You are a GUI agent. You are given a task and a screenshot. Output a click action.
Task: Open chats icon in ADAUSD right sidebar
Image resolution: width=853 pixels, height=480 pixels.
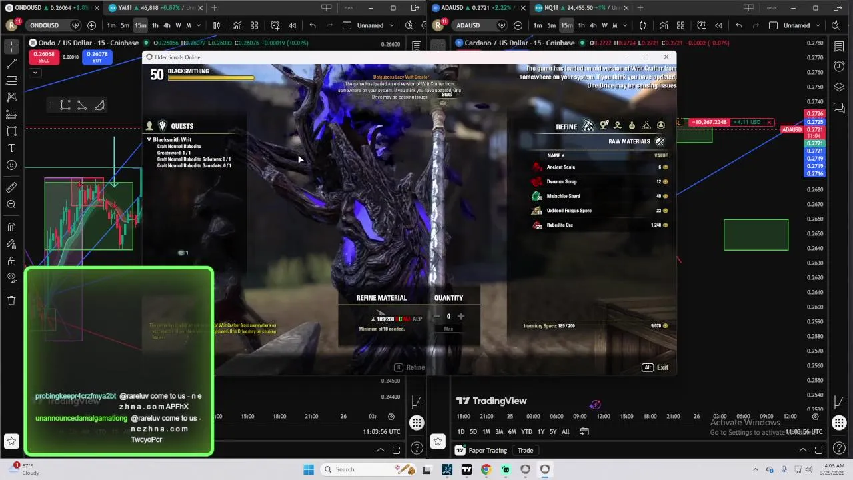(x=839, y=107)
